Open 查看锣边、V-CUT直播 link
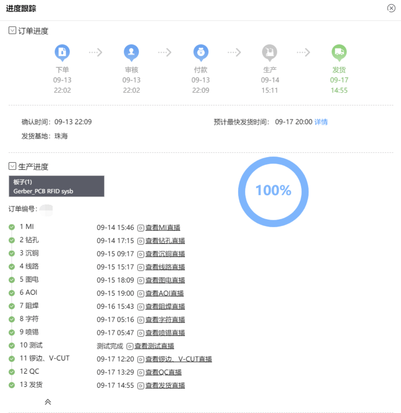Viewport: 401px width, 413px height. (179, 359)
